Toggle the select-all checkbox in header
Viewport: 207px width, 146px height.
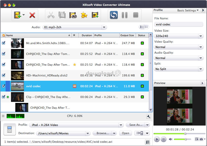(x=4, y=35)
